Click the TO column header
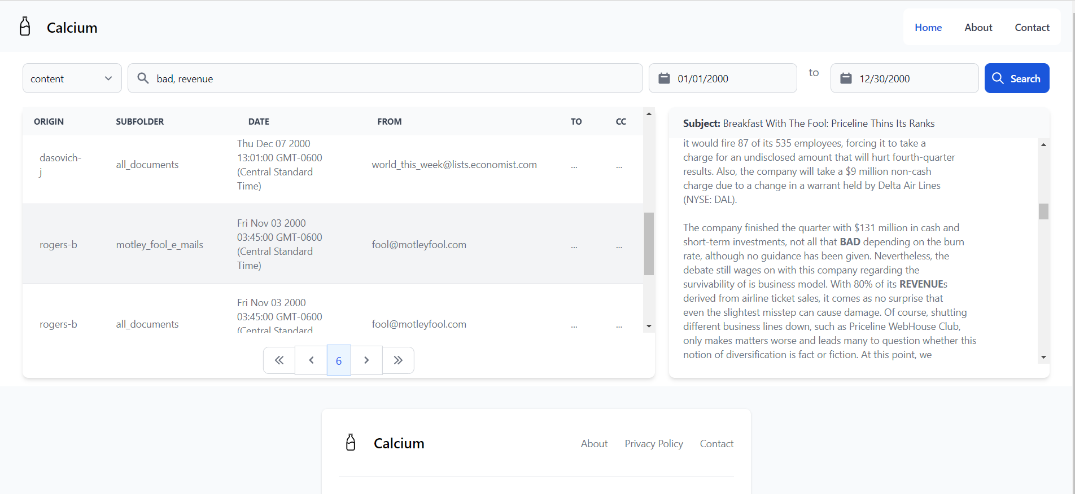Screen dimensions: 1075x494 coord(576,122)
